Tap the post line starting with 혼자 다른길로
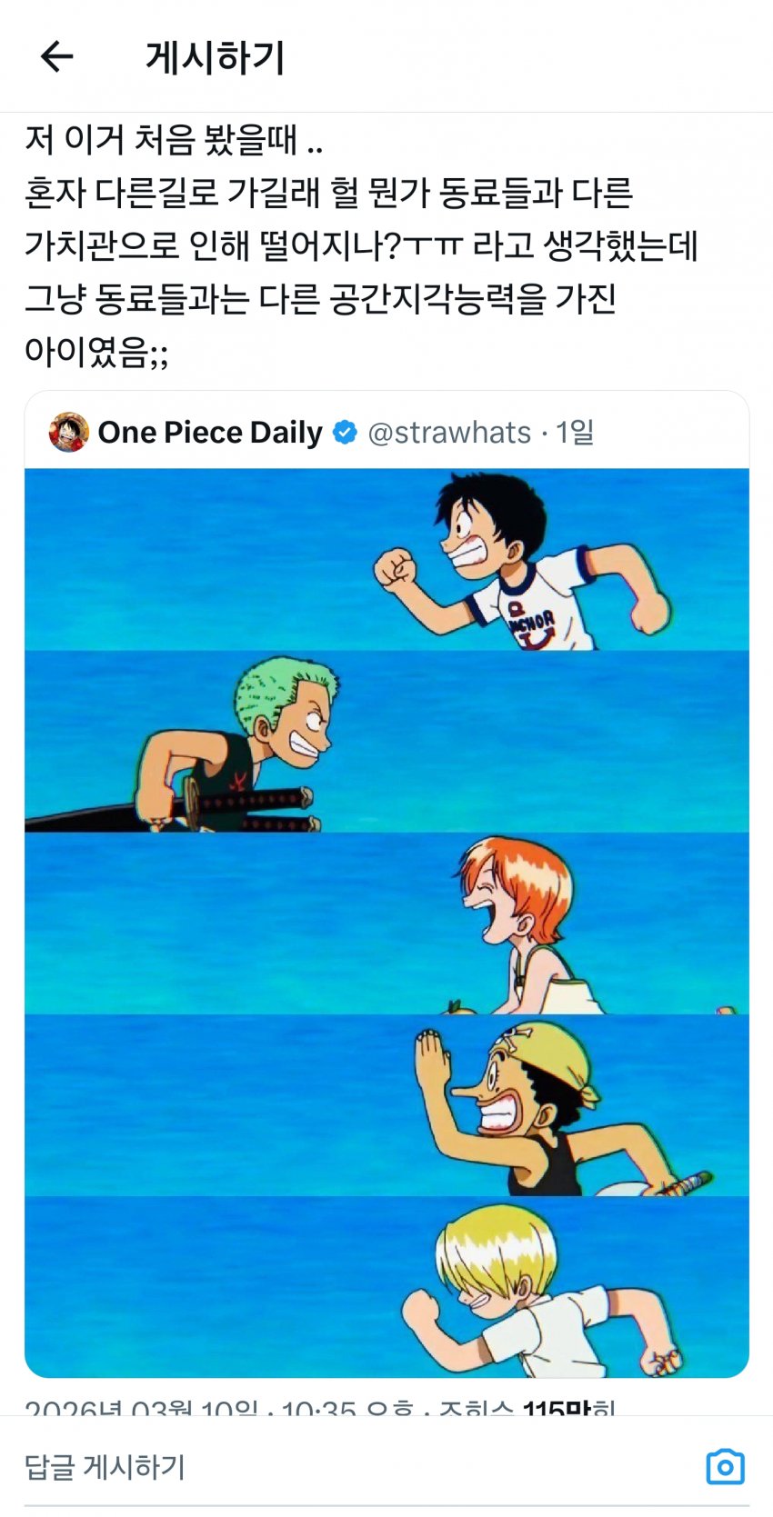Image resolution: width=773 pixels, height=1517 pixels. point(328,193)
